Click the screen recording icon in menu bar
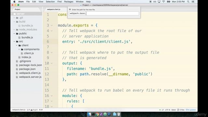The width and height of the screenshot is (208, 117). coord(150,2)
